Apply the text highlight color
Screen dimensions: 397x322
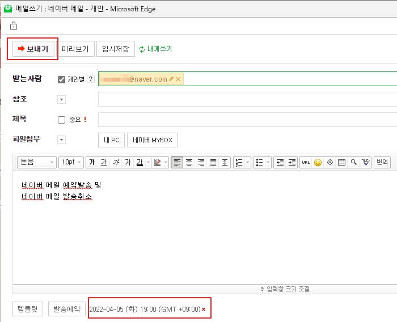[158, 162]
